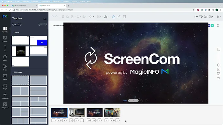Image resolution: width=223 pixels, height=125 pixels.
Task: Zoom in with the plus icon
Action: 219,49
